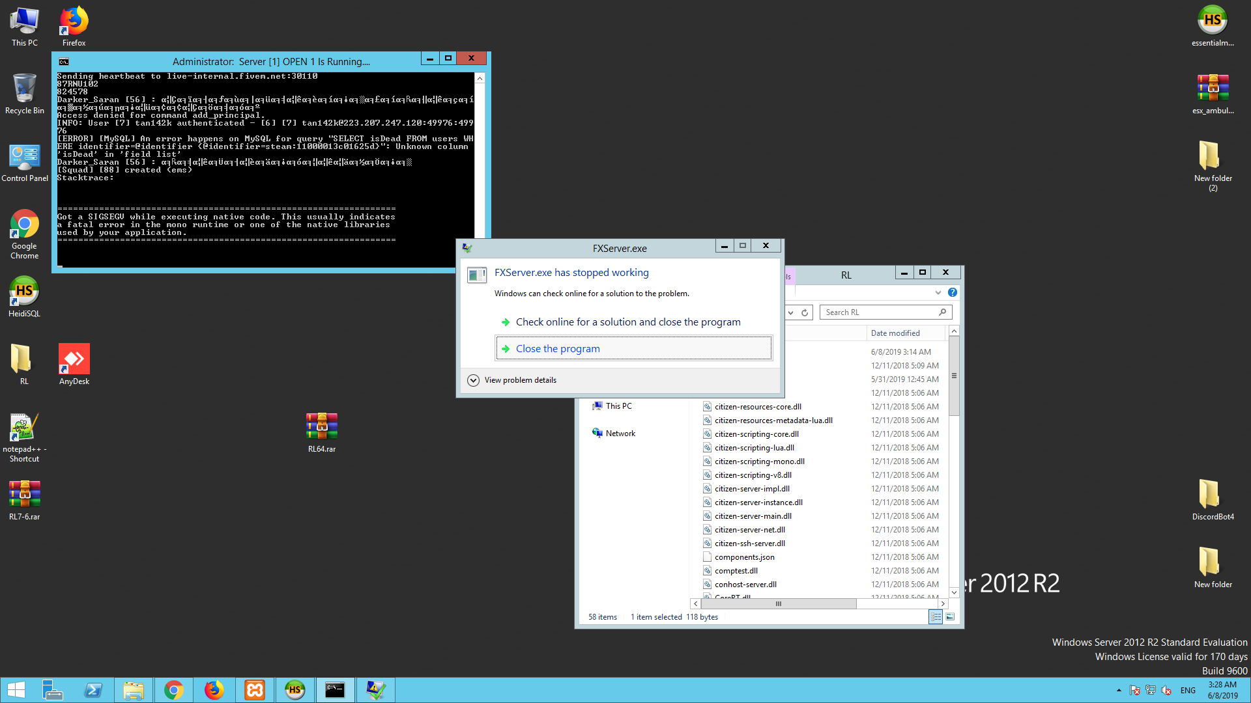
Task: Expand View problem details
Action: 474,380
